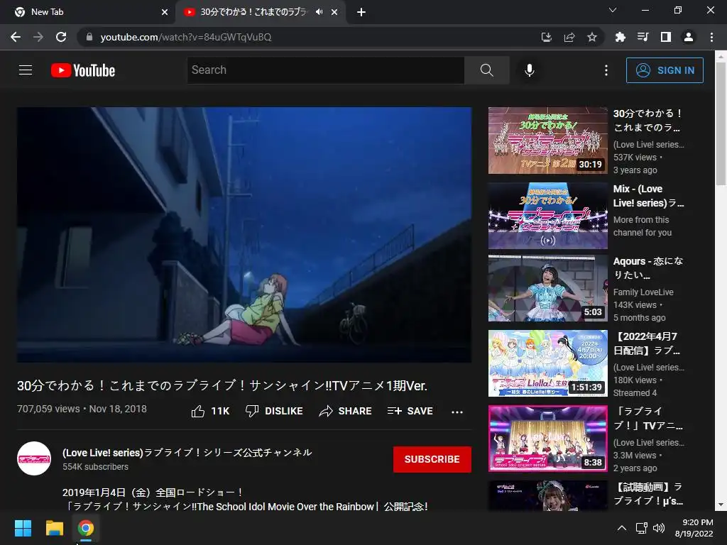
Task: Open Chrome media controls icon
Action: 643,37
